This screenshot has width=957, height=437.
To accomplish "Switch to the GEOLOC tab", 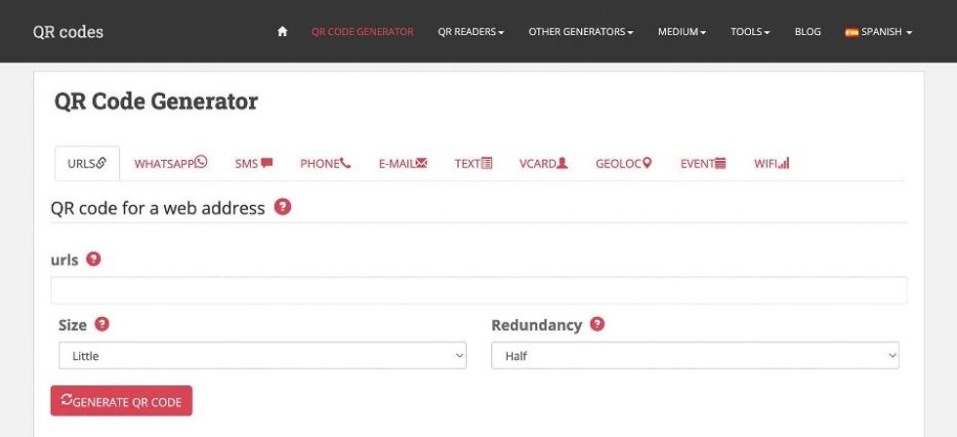I will [x=624, y=163].
